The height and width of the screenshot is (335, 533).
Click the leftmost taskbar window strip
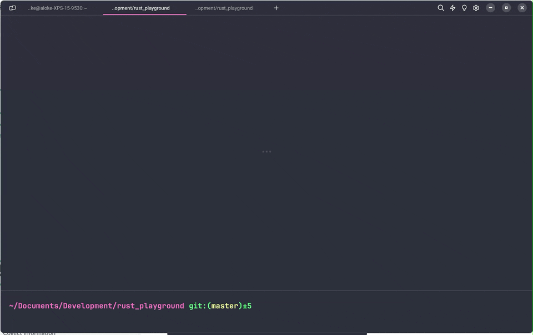coord(72,333)
